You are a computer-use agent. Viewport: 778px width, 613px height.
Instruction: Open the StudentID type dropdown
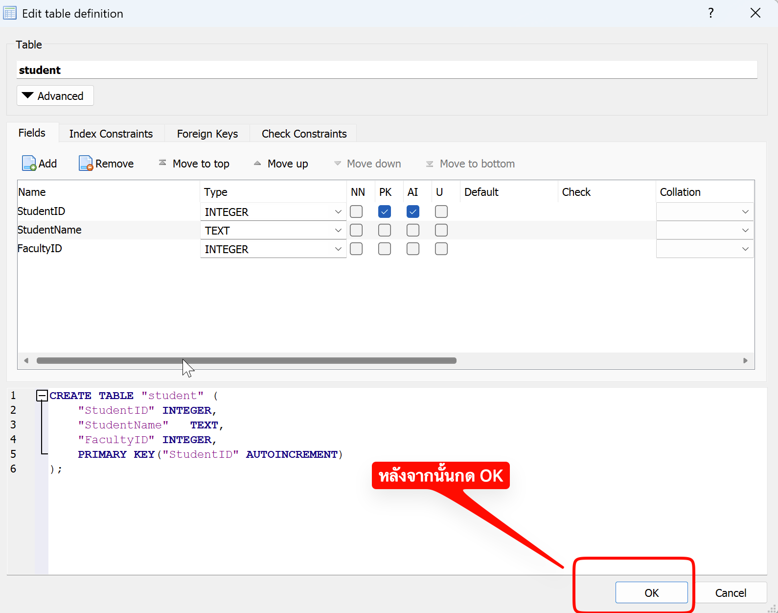coord(338,212)
